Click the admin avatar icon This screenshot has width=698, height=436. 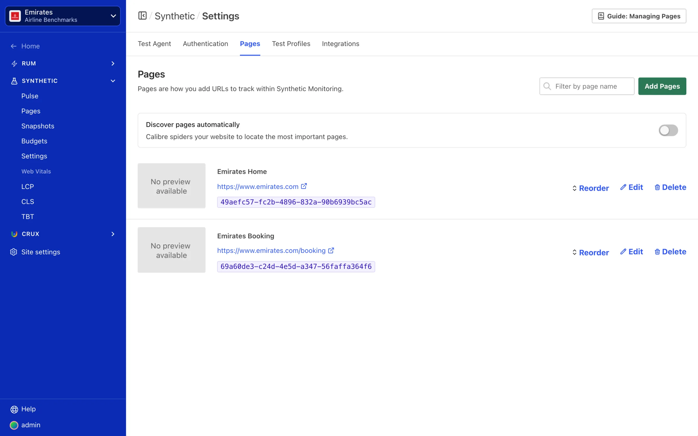click(14, 425)
